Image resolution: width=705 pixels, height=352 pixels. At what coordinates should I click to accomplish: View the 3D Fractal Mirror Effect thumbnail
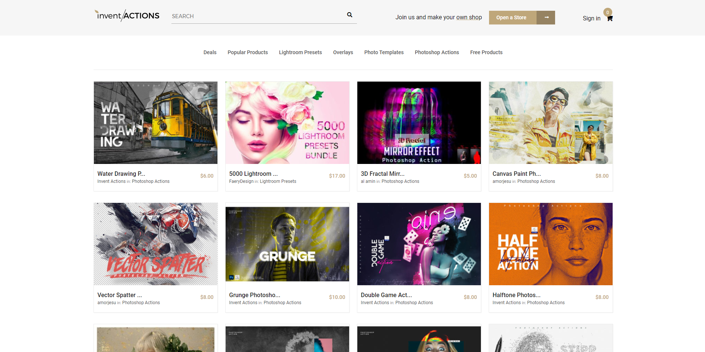point(419,123)
